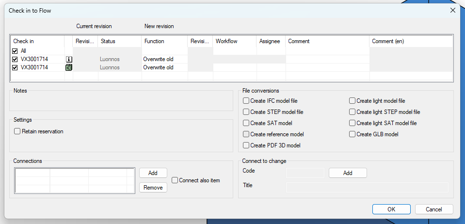Toggle Create GLB model checkbox

pyautogui.click(x=352, y=134)
